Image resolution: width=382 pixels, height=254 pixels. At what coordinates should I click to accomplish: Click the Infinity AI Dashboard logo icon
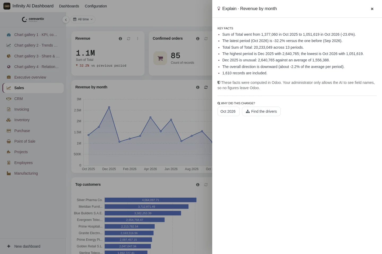[x=7, y=6]
